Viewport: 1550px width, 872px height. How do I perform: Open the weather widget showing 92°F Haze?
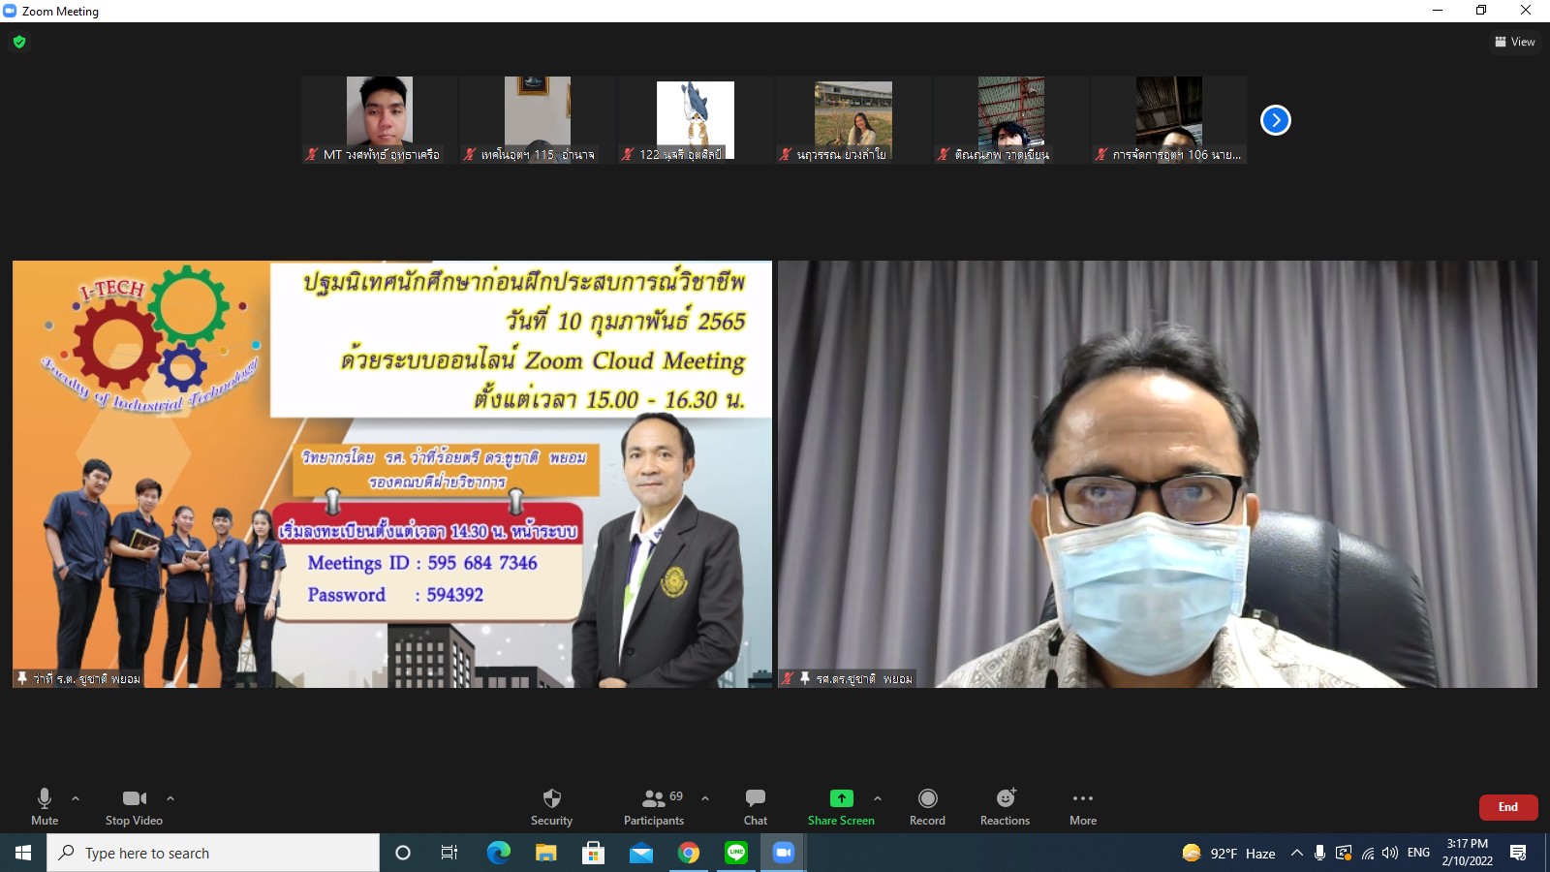pos(1228,853)
